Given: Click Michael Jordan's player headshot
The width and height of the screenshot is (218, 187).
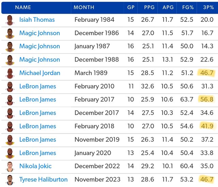Looking at the screenshot, I should pyautogui.click(x=10, y=73).
